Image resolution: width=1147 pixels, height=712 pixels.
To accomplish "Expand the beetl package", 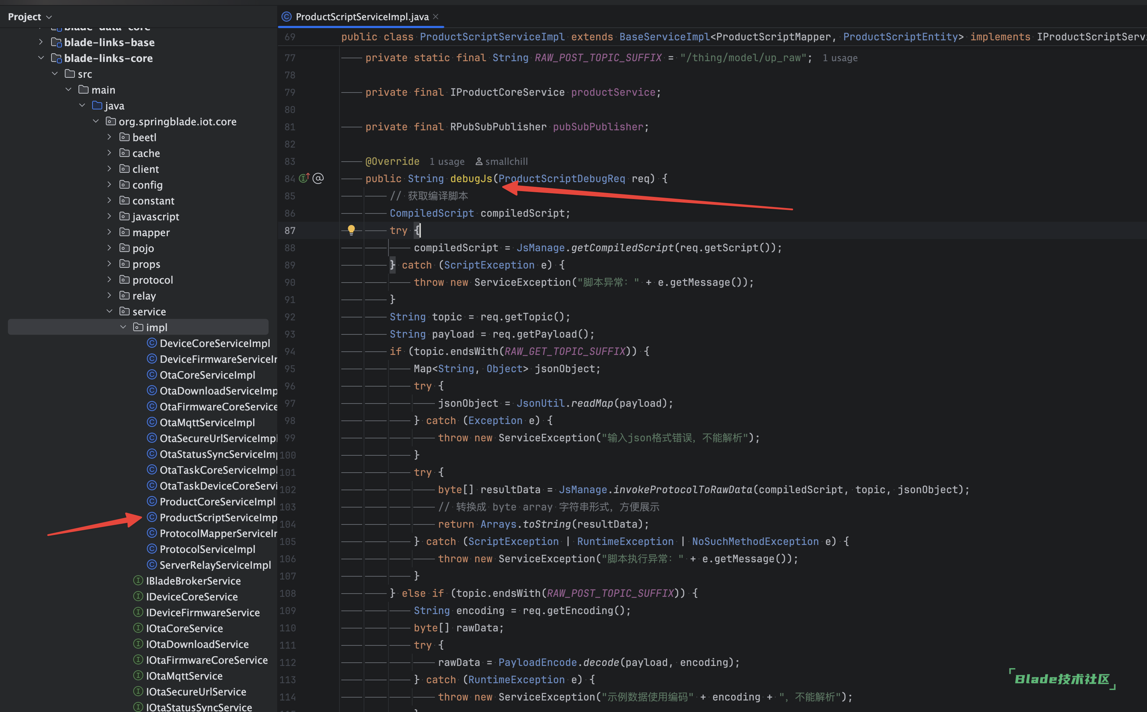I will [110, 137].
